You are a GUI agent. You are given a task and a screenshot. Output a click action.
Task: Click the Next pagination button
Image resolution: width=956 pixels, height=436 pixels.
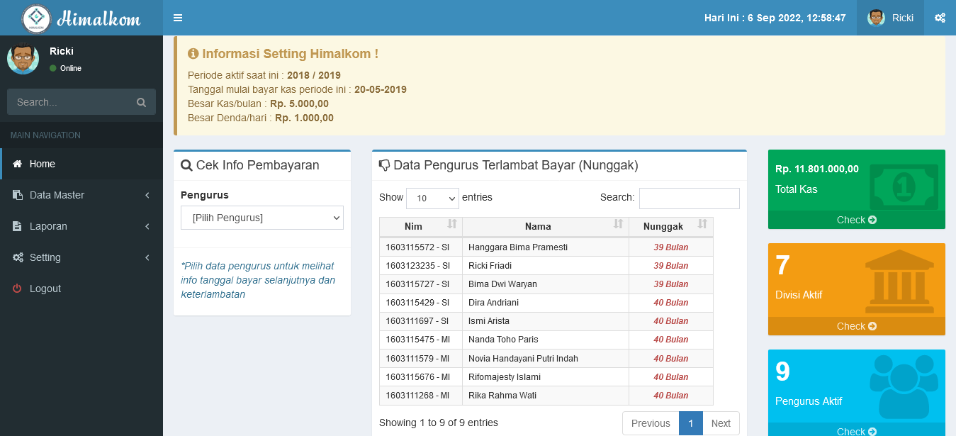[721, 423]
